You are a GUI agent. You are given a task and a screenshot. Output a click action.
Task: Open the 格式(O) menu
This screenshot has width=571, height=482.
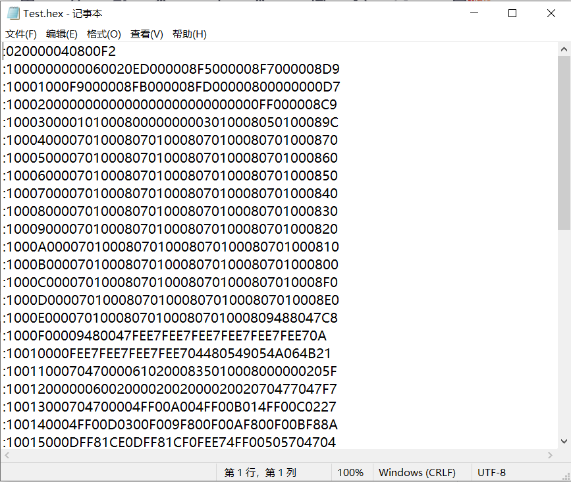click(x=104, y=34)
